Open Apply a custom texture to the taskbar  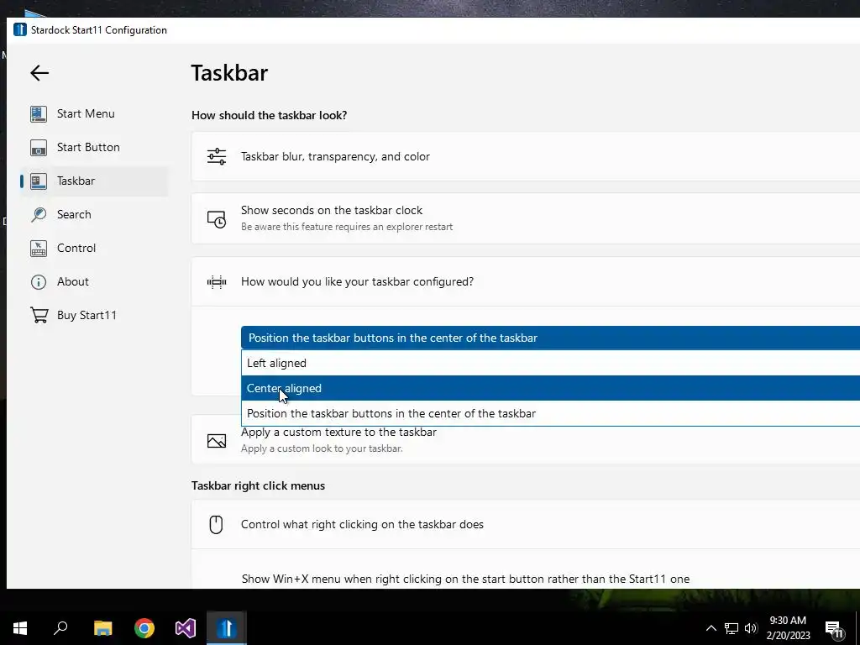[x=526, y=440]
